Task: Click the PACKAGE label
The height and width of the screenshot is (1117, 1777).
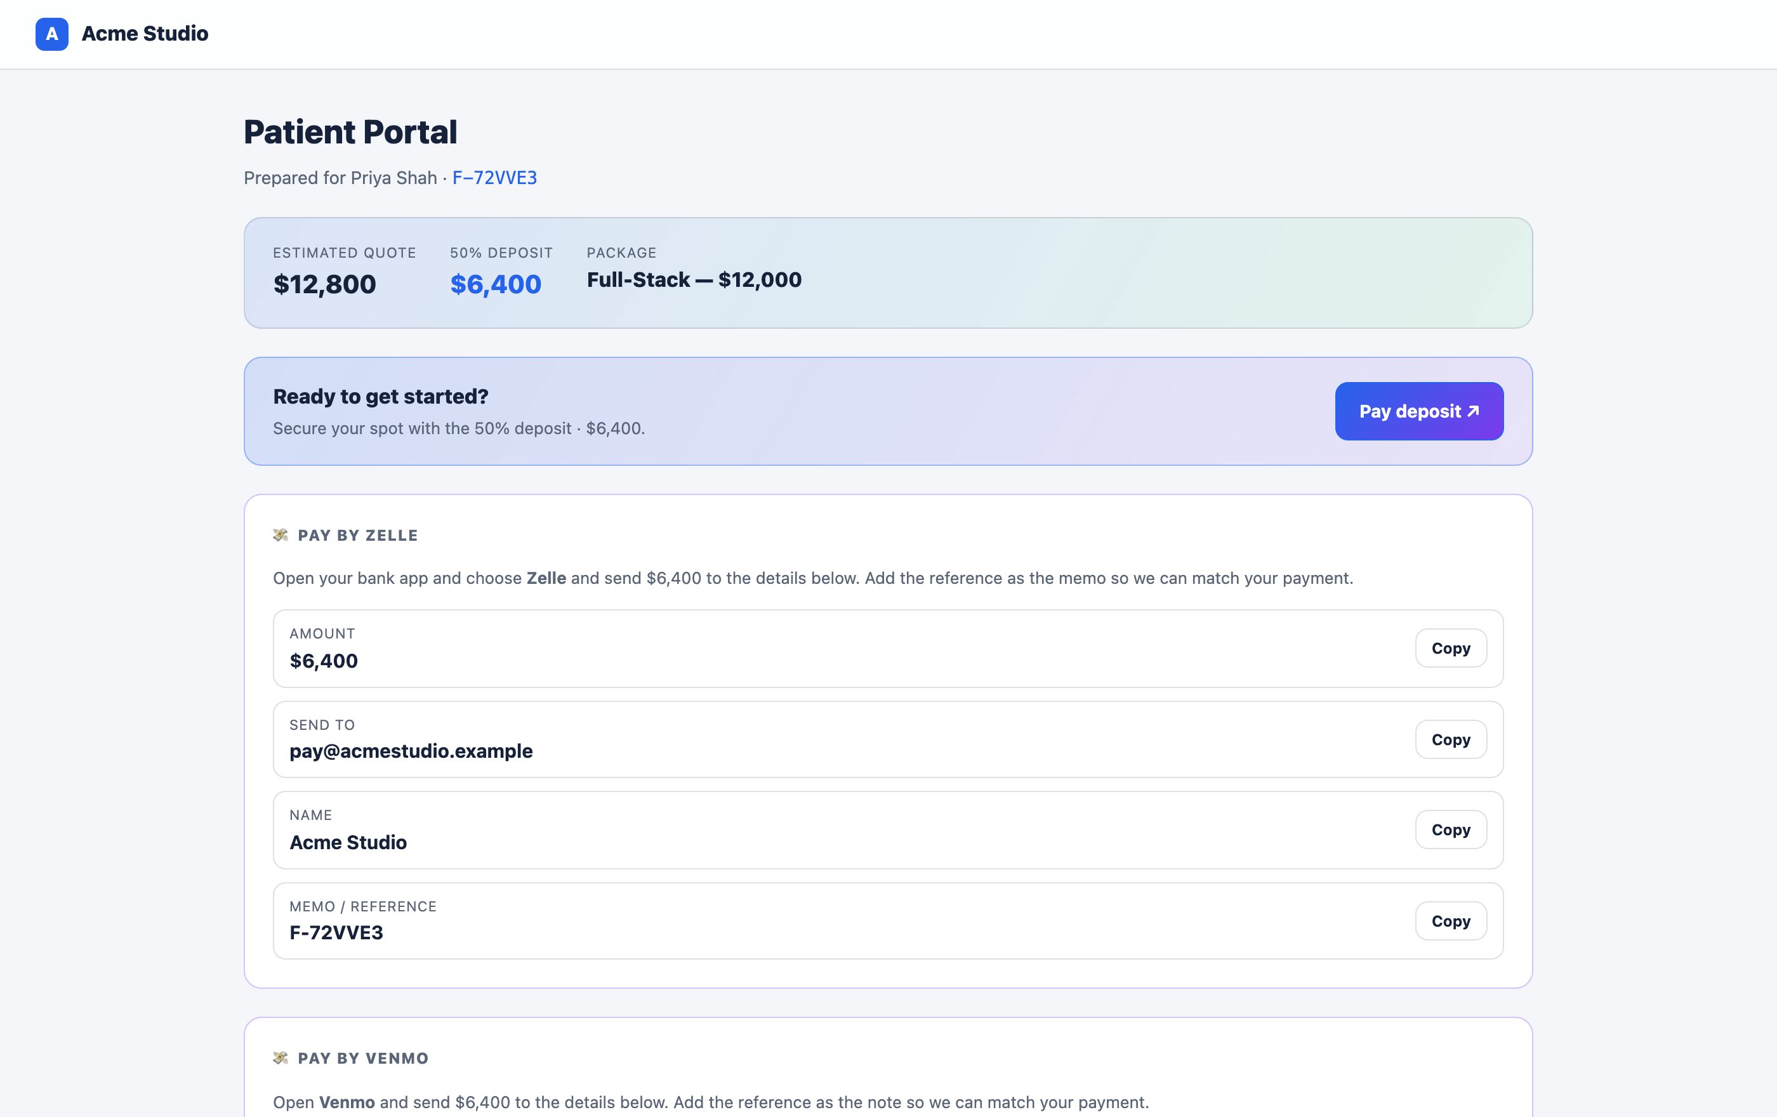Action: 621,253
